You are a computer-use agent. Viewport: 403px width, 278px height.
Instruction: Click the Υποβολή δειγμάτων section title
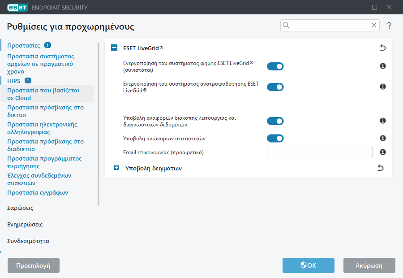pyautogui.click(x=154, y=168)
